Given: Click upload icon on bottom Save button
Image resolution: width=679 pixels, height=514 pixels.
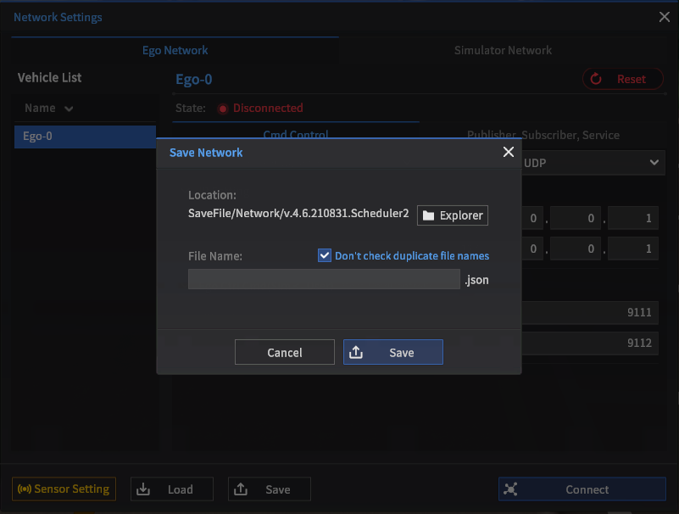Looking at the screenshot, I should point(241,489).
